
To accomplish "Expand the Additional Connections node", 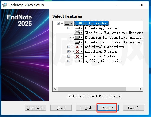I will (x=69, y=47).
